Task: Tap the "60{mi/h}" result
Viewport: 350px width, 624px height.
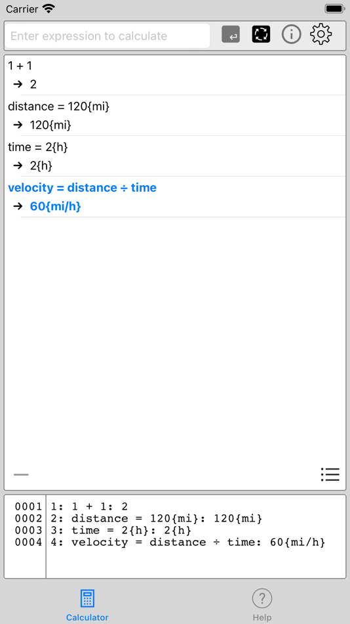Action: 55,206
